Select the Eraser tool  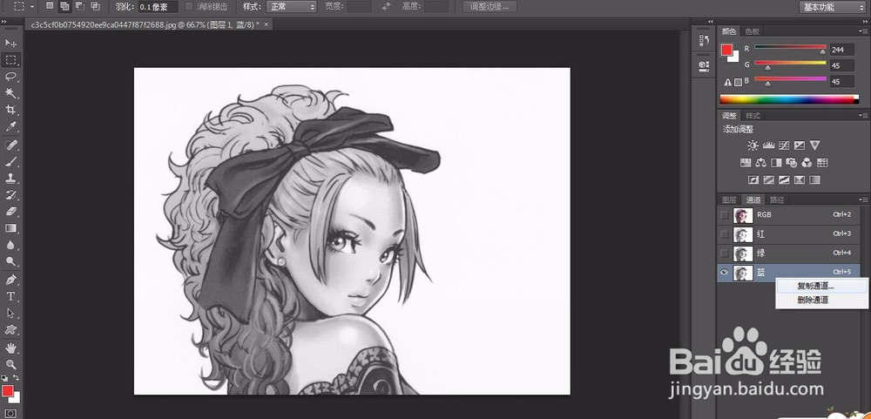(x=10, y=212)
